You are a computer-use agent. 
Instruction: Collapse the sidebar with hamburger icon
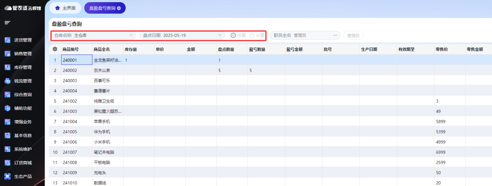7,23
